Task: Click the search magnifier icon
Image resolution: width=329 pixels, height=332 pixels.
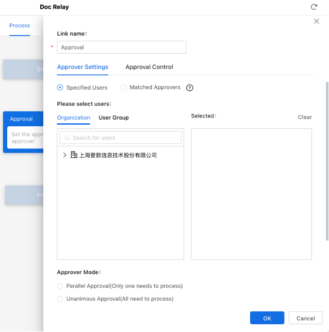Action: coord(67,138)
